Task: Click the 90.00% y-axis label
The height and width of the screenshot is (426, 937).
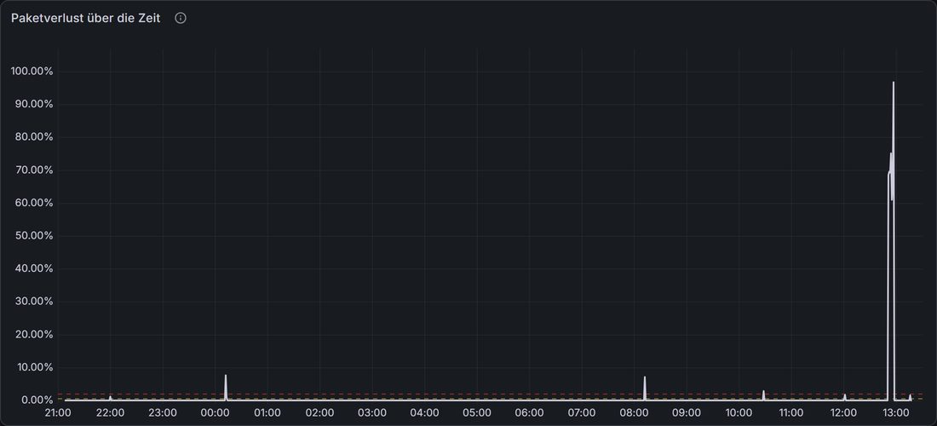Action: 34,105
